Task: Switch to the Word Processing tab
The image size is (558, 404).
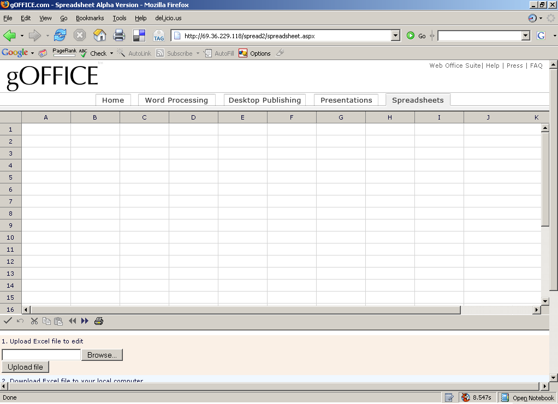Action: (x=176, y=100)
